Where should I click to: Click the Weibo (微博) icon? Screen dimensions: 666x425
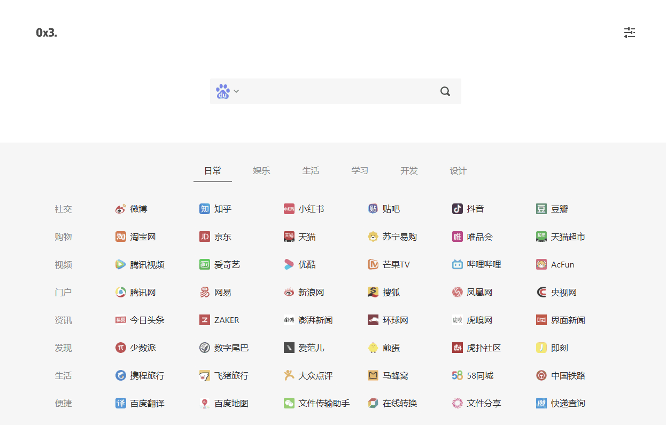(121, 209)
